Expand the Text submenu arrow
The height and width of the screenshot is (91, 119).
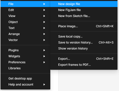pos(44,28)
